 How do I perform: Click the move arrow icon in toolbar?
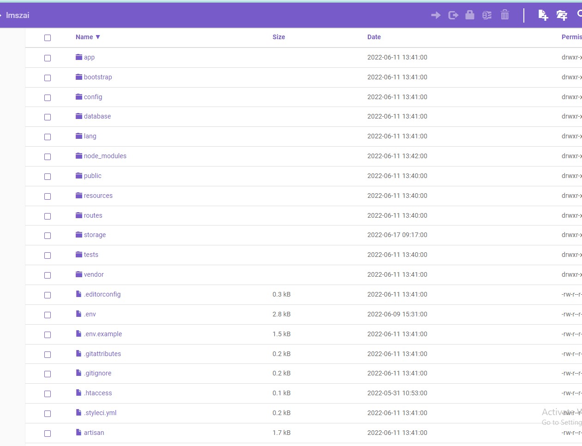pos(436,15)
